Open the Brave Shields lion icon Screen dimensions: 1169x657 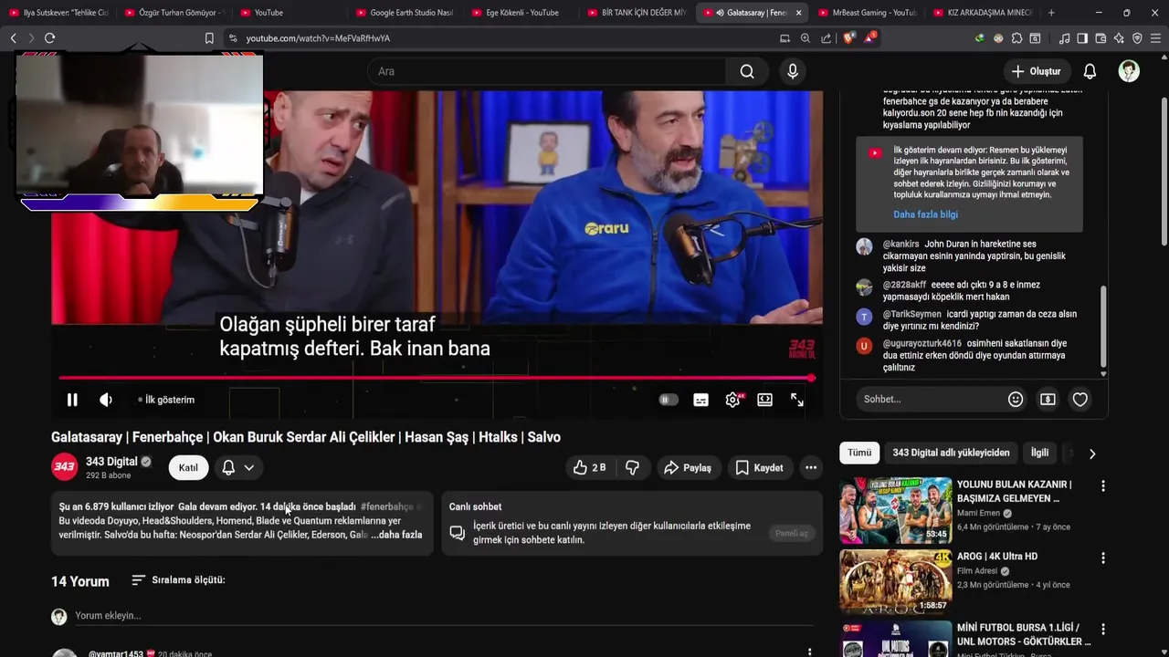point(848,38)
